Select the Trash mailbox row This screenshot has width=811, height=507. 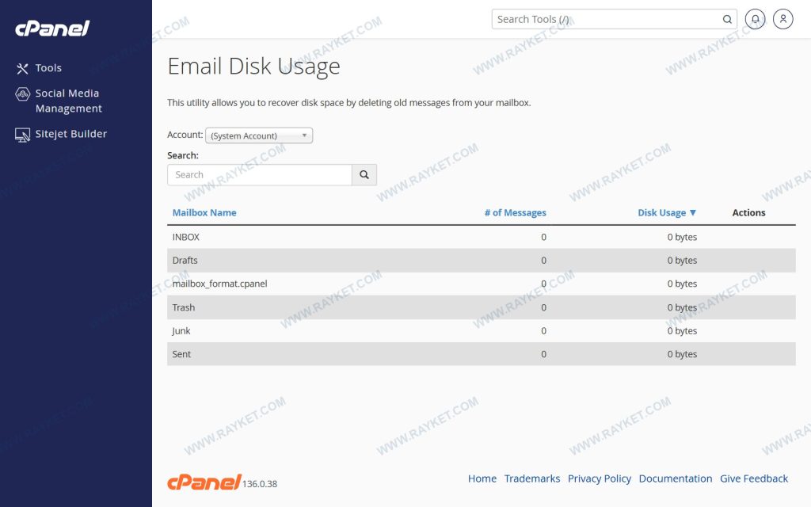(481, 307)
